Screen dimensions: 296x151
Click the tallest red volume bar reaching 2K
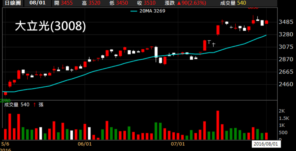pos(218,125)
